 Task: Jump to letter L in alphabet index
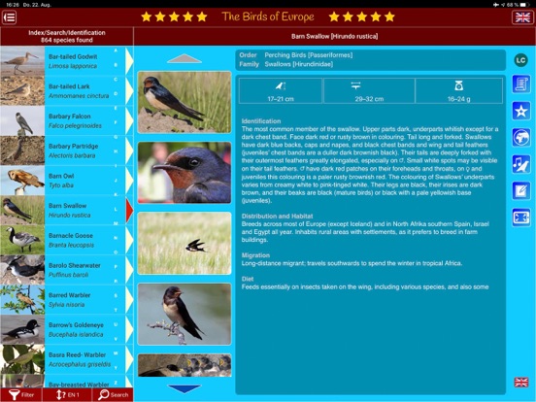(116, 209)
